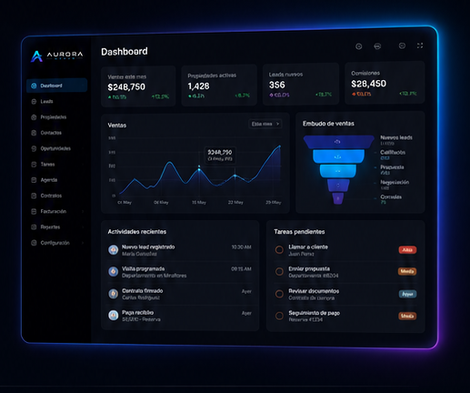Screen dimensions: 470x393
Task: Toggle the fullscreen icon
Action: point(420,45)
